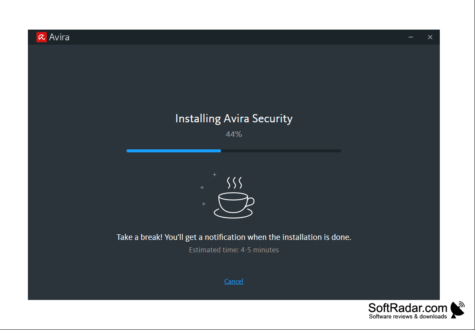Click the Avira title text
This screenshot has width=475, height=330.
[x=59, y=37]
